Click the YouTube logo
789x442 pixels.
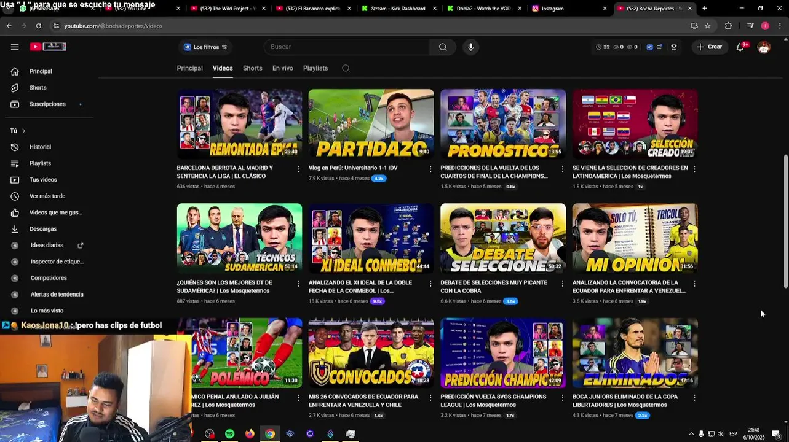[48, 47]
